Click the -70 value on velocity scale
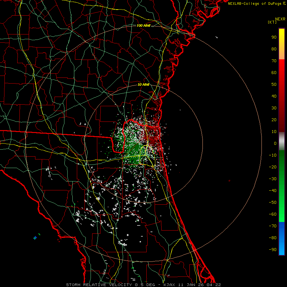This screenshot has width=287, height=287. (273, 226)
